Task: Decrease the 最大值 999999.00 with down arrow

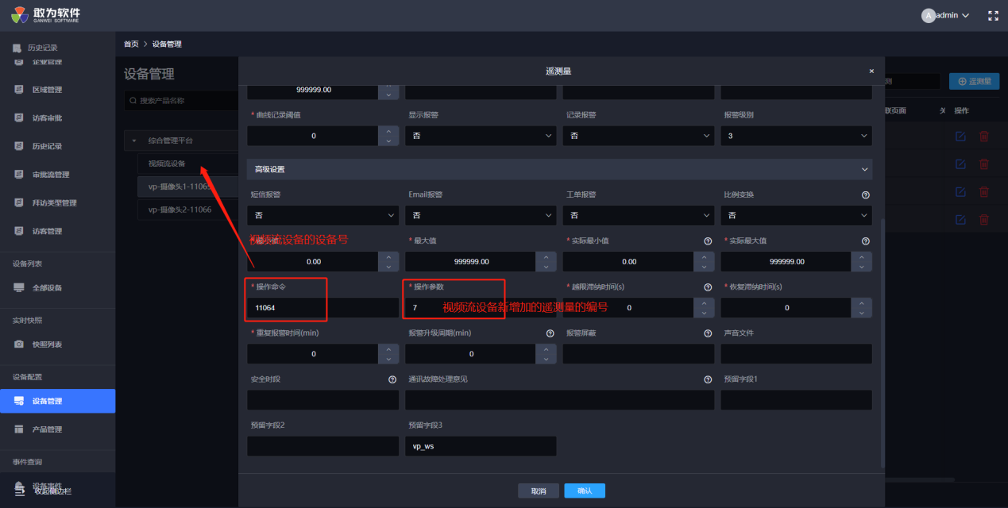Action: (x=546, y=267)
